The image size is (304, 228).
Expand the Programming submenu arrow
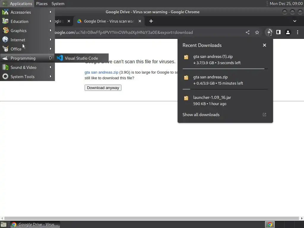(x=50, y=58)
